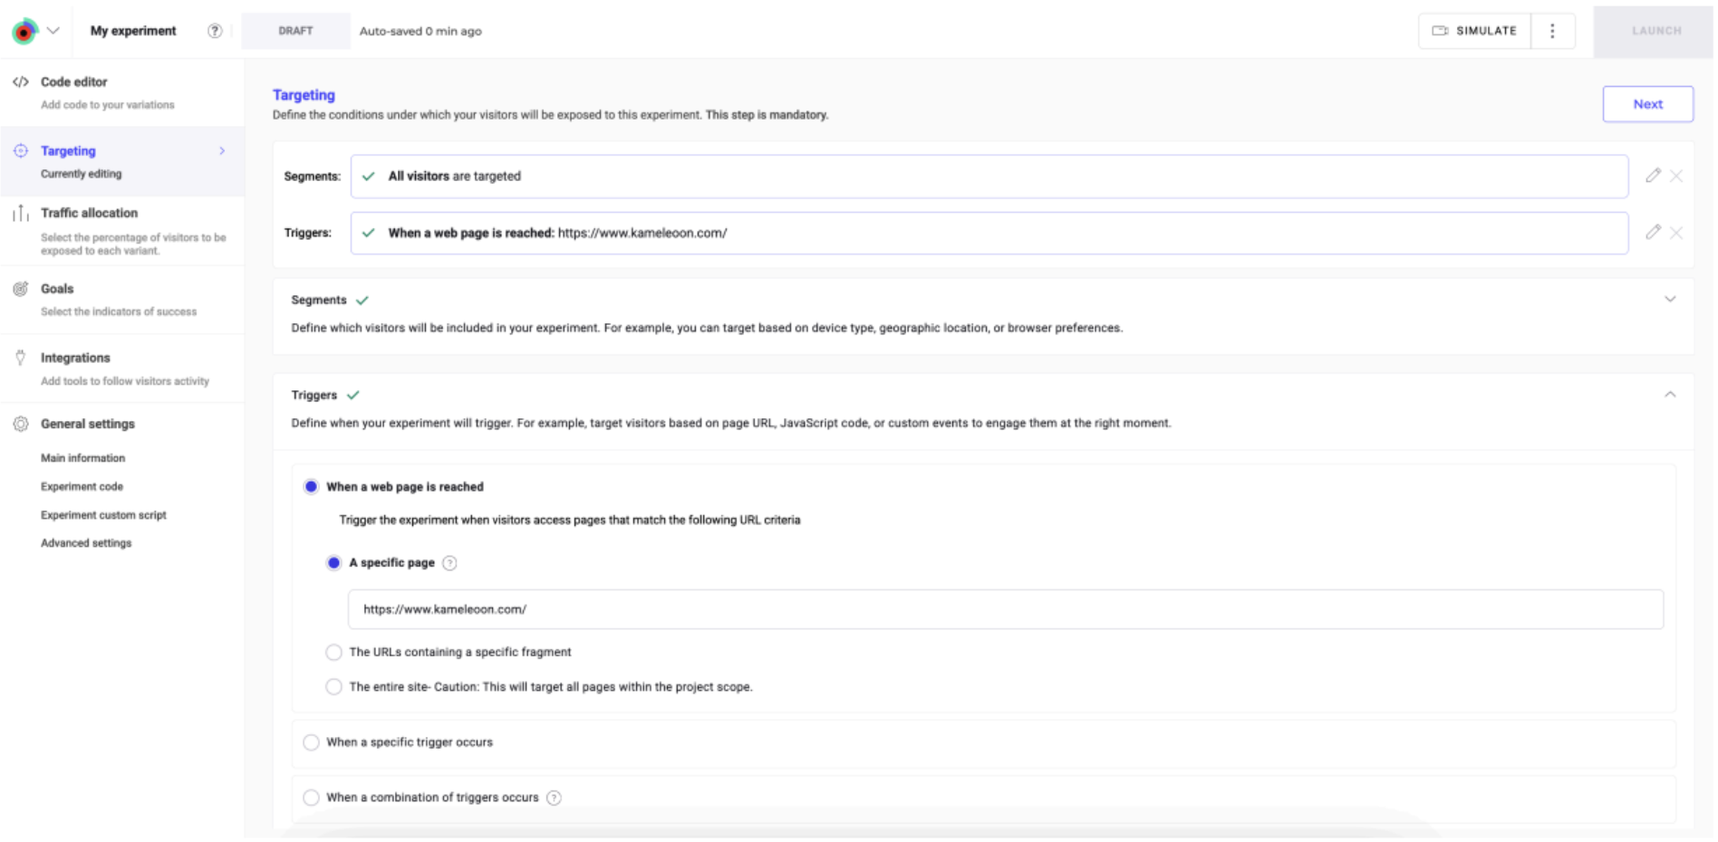Image resolution: width=1718 pixels, height=842 pixels.
Task: Click the three-dot more options icon
Action: point(1552,31)
